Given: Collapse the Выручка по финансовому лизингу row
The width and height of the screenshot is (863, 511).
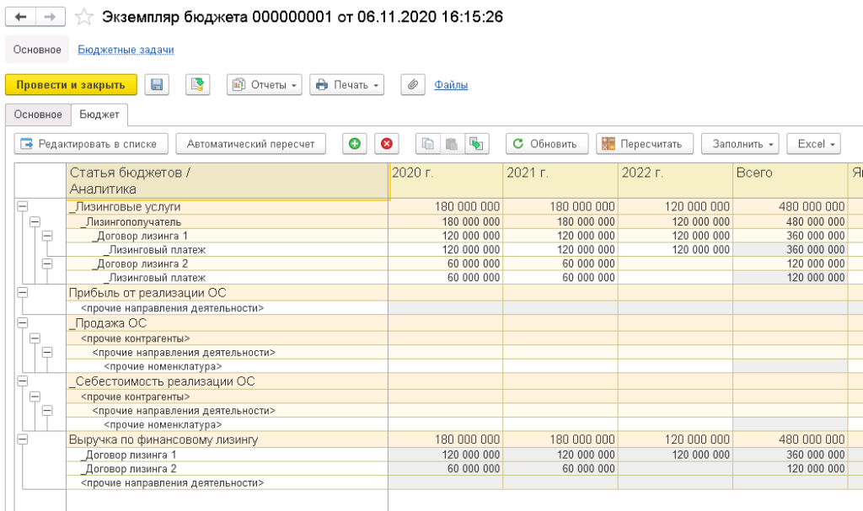Looking at the screenshot, I should click(x=23, y=439).
